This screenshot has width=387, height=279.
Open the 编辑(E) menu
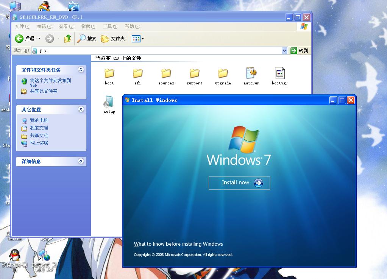pyautogui.click(x=44, y=26)
